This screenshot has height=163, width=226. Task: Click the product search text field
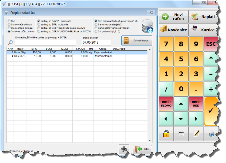click(45, 43)
